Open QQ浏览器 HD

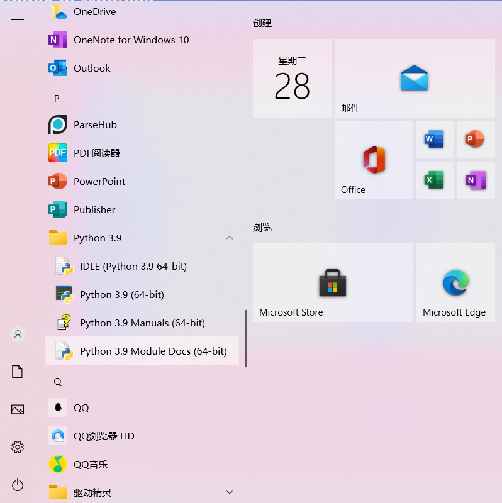pos(142,436)
